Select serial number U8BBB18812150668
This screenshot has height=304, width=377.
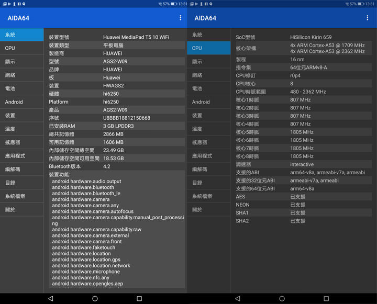127,118
